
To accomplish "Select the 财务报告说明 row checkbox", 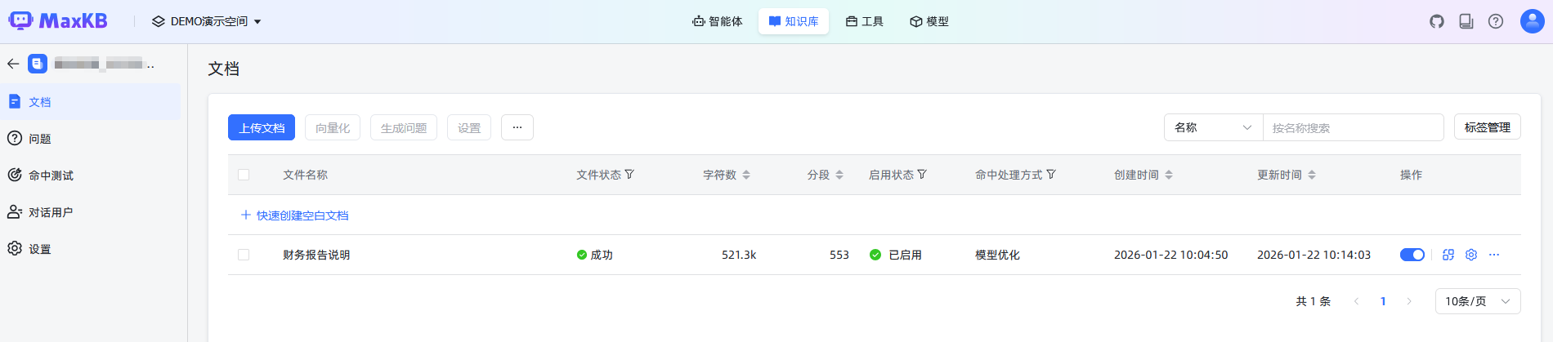I will pyautogui.click(x=244, y=255).
